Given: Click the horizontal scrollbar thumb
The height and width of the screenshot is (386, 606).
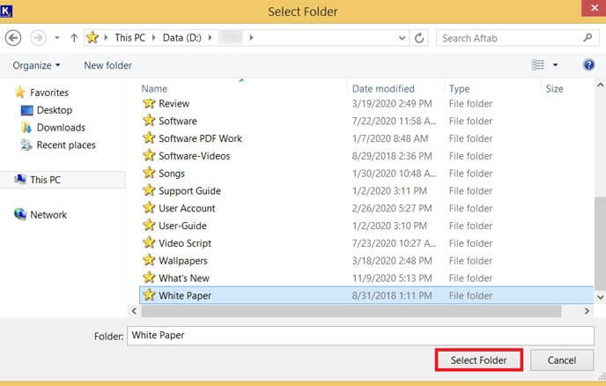Looking at the screenshot, I should point(351,310).
